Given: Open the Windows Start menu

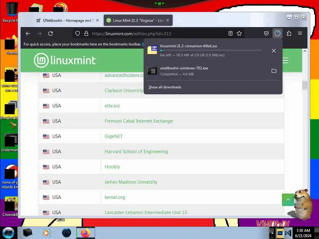Looking at the screenshot, I should pyautogui.click(x=8, y=233).
